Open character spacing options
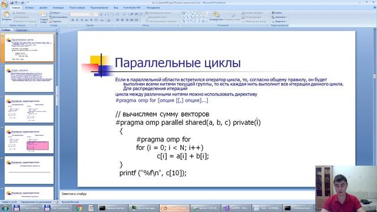The height and width of the screenshot is (212, 377). click(x=96, y=20)
